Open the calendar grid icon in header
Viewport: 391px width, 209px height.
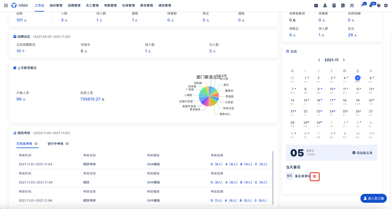pos(352,5)
